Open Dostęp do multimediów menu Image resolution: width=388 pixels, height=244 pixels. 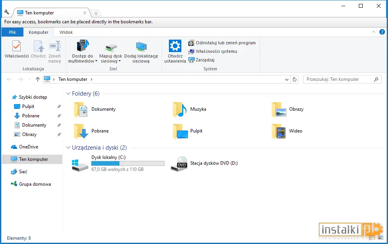tap(83, 51)
